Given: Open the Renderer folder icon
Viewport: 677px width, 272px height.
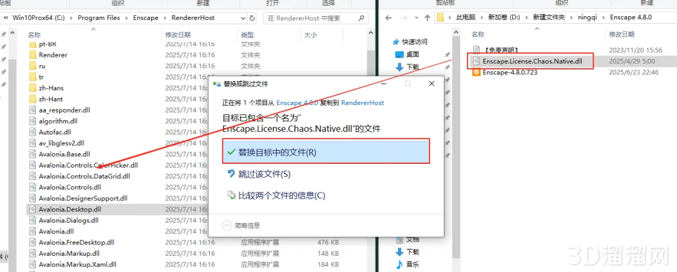Looking at the screenshot, I should [x=33, y=55].
